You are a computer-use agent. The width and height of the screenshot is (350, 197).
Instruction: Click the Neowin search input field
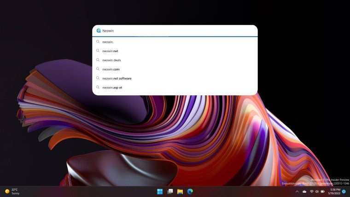pyautogui.click(x=175, y=31)
